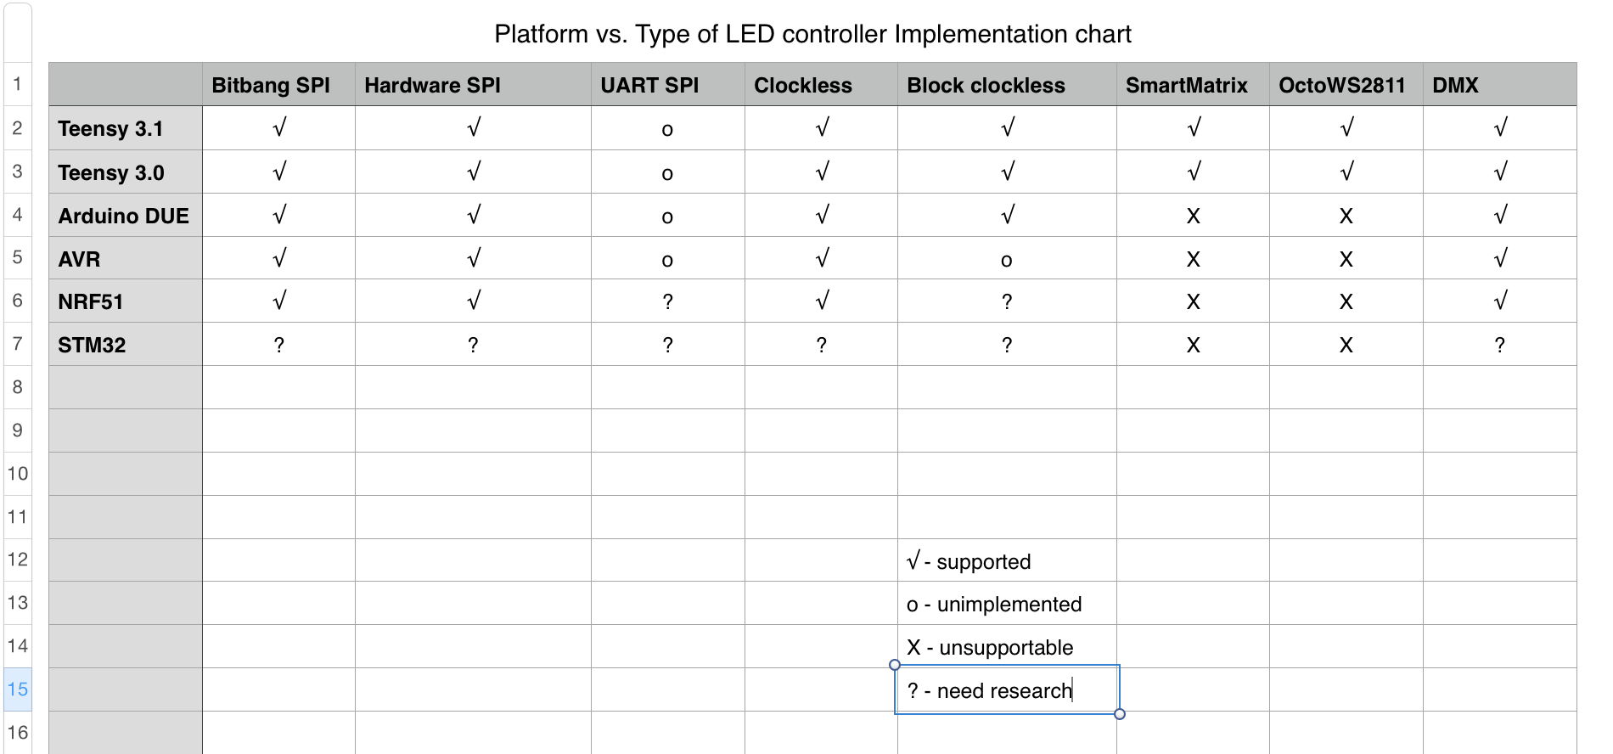
Task: Select the Arduino DUE row label cell
Action: coord(126,216)
